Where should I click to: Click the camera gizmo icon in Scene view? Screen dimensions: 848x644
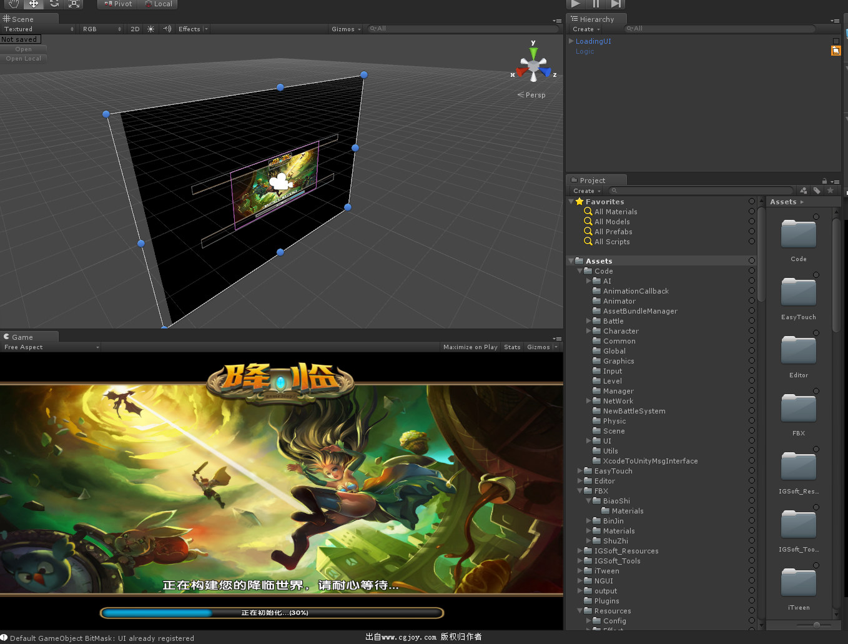click(x=281, y=181)
